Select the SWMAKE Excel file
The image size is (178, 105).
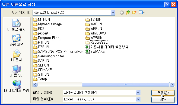tap(95, 52)
